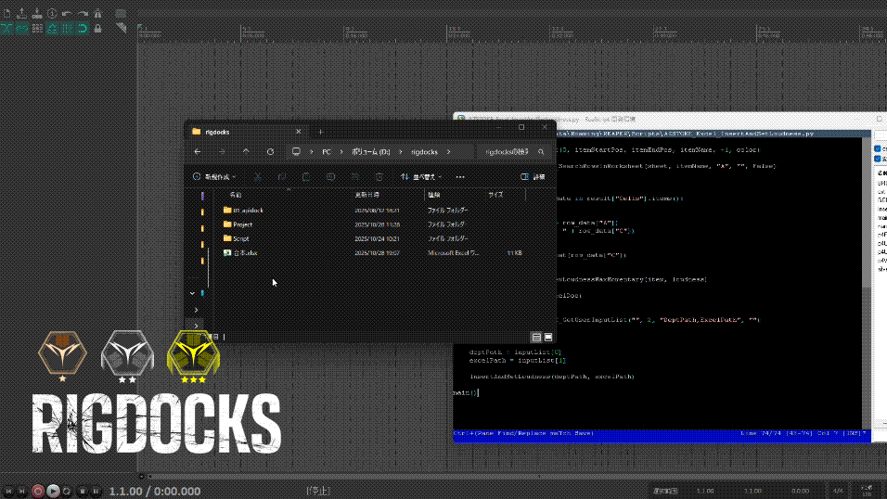Toggle the locking padlock icon
The image size is (887, 499).
97,28
